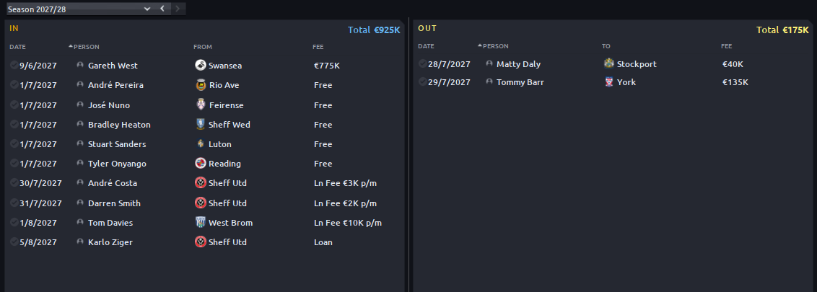Sort the IN table by Person column
Viewport: 817px width, 292px height.
coord(86,47)
